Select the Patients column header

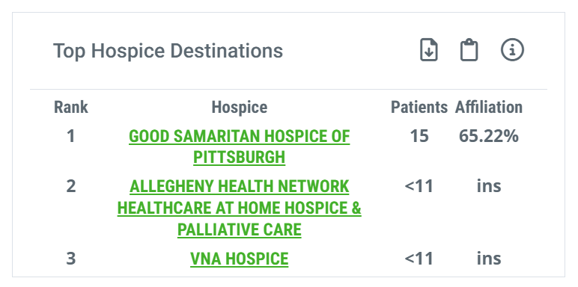pos(419,108)
